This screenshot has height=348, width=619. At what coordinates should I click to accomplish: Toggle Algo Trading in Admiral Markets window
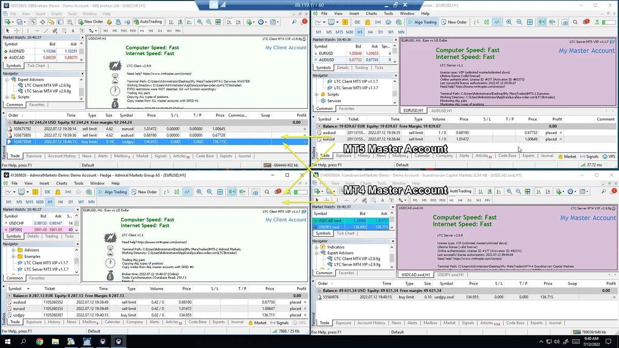point(112,192)
